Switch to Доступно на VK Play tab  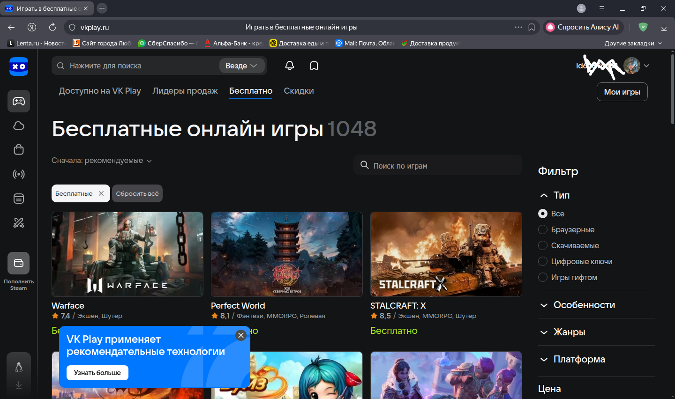pos(100,91)
